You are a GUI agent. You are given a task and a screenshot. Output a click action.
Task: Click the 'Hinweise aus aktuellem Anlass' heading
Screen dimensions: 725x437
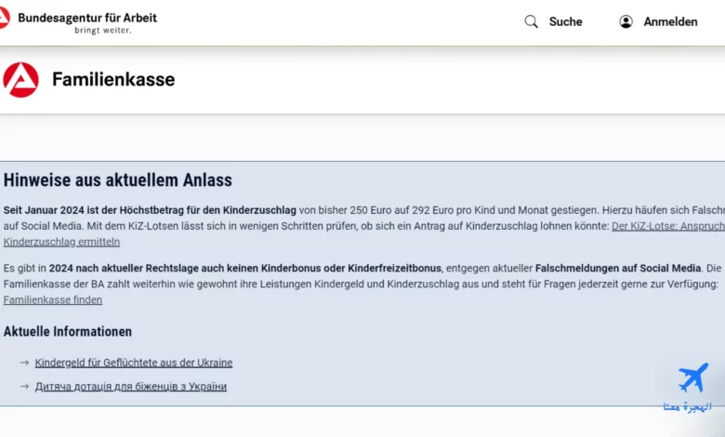(118, 180)
